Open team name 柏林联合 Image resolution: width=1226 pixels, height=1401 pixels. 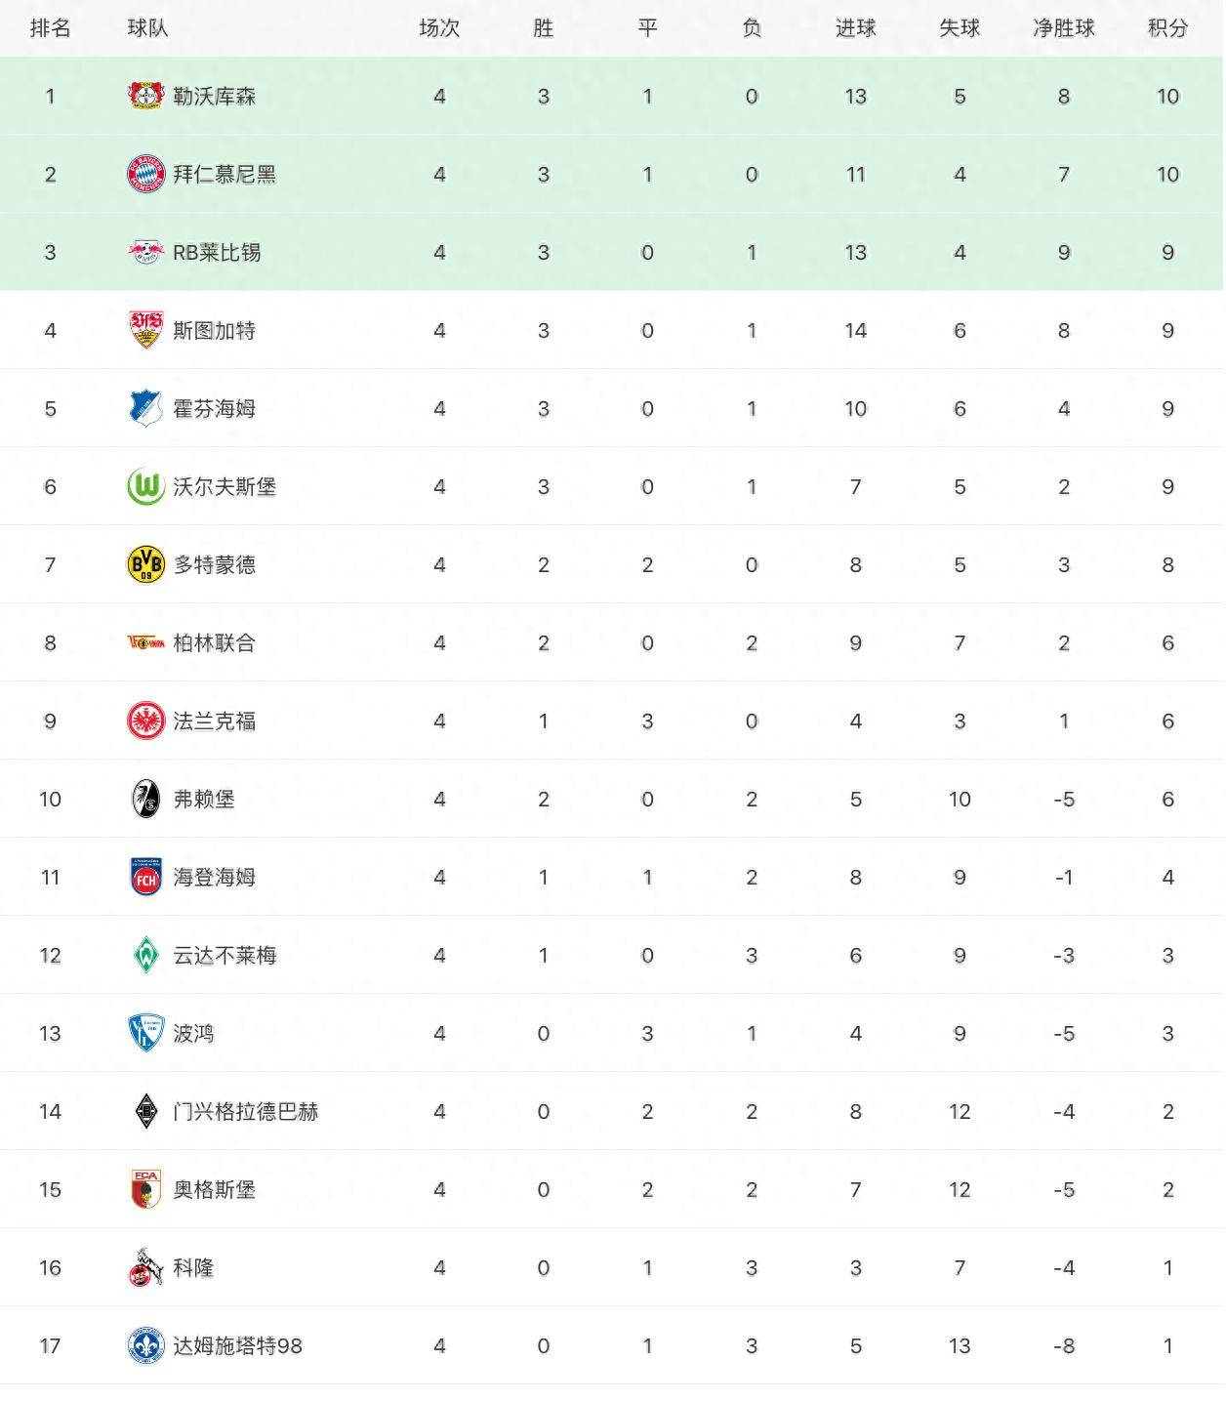coord(214,642)
